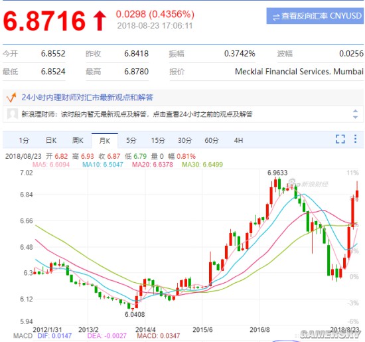The width and height of the screenshot is (365, 342).
Task: View reverse exchange rate CNYUSD
Action: pyautogui.click(x=315, y=16)
